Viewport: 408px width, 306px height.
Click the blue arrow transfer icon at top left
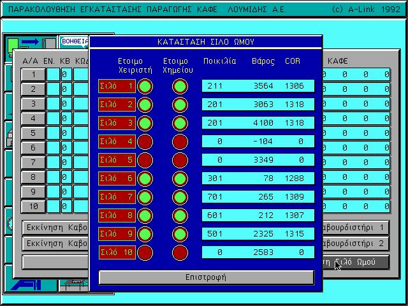(x=30, y=42)
